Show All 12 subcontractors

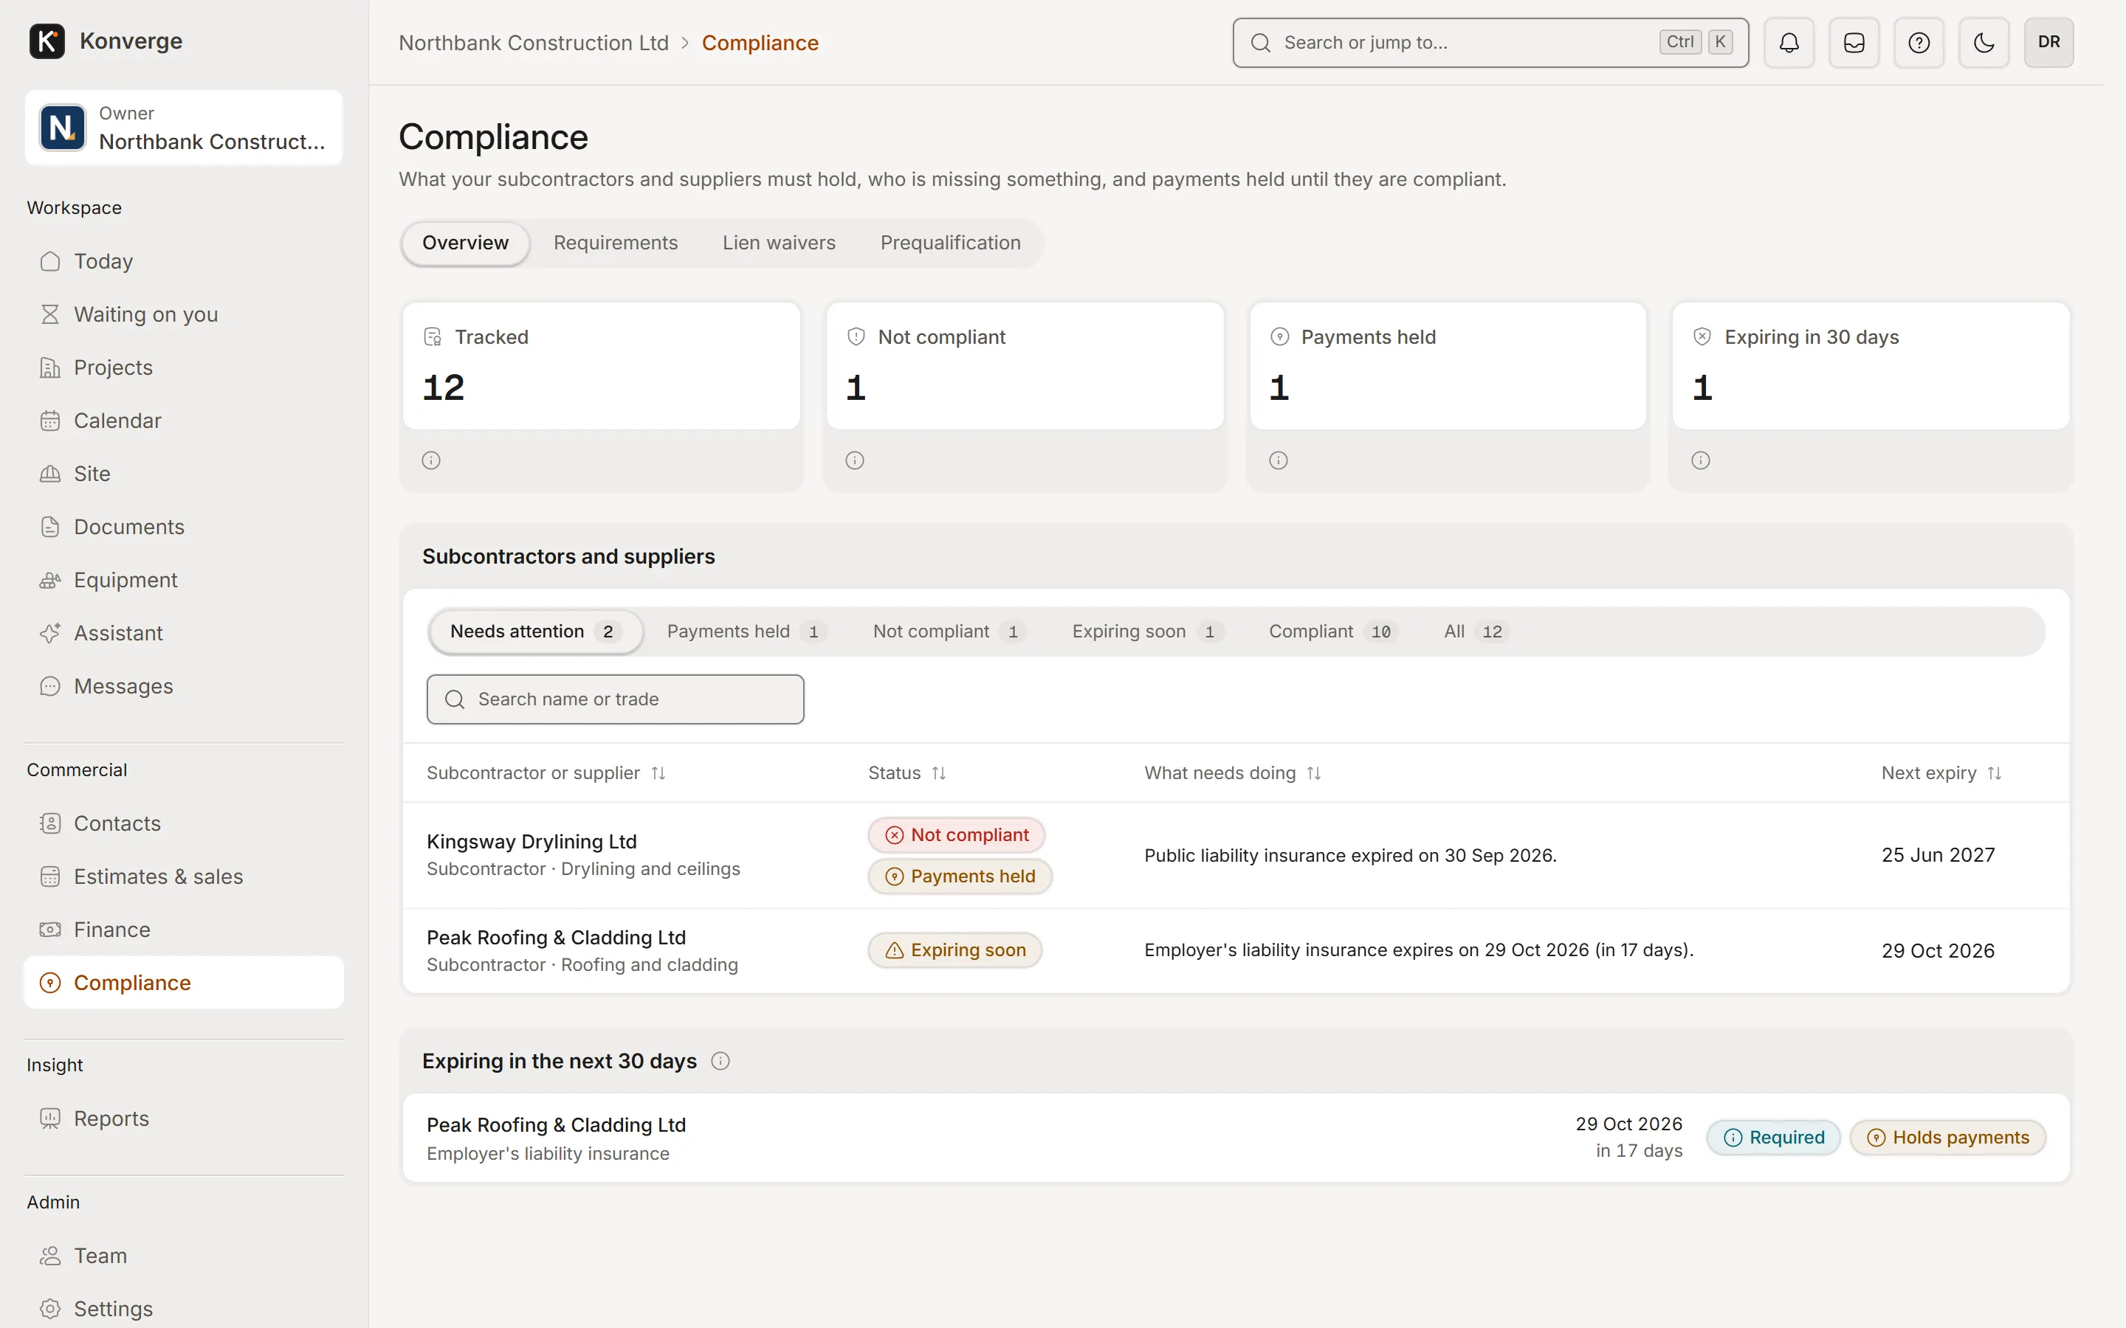pos(1476,632)
